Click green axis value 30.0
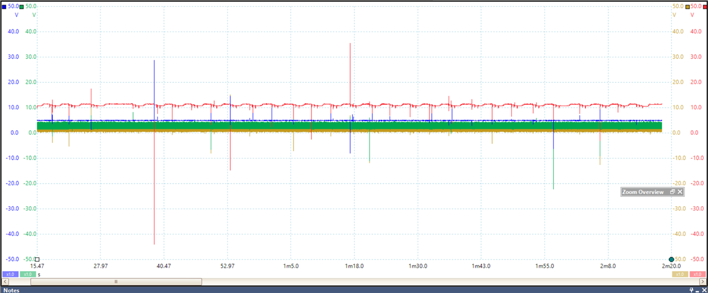 point(31,56)
